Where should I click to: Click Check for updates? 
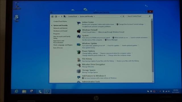pos(113,46)
